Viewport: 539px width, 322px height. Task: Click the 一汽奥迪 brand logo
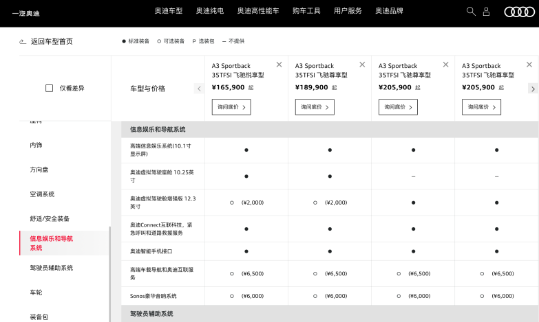coord(26,13)
